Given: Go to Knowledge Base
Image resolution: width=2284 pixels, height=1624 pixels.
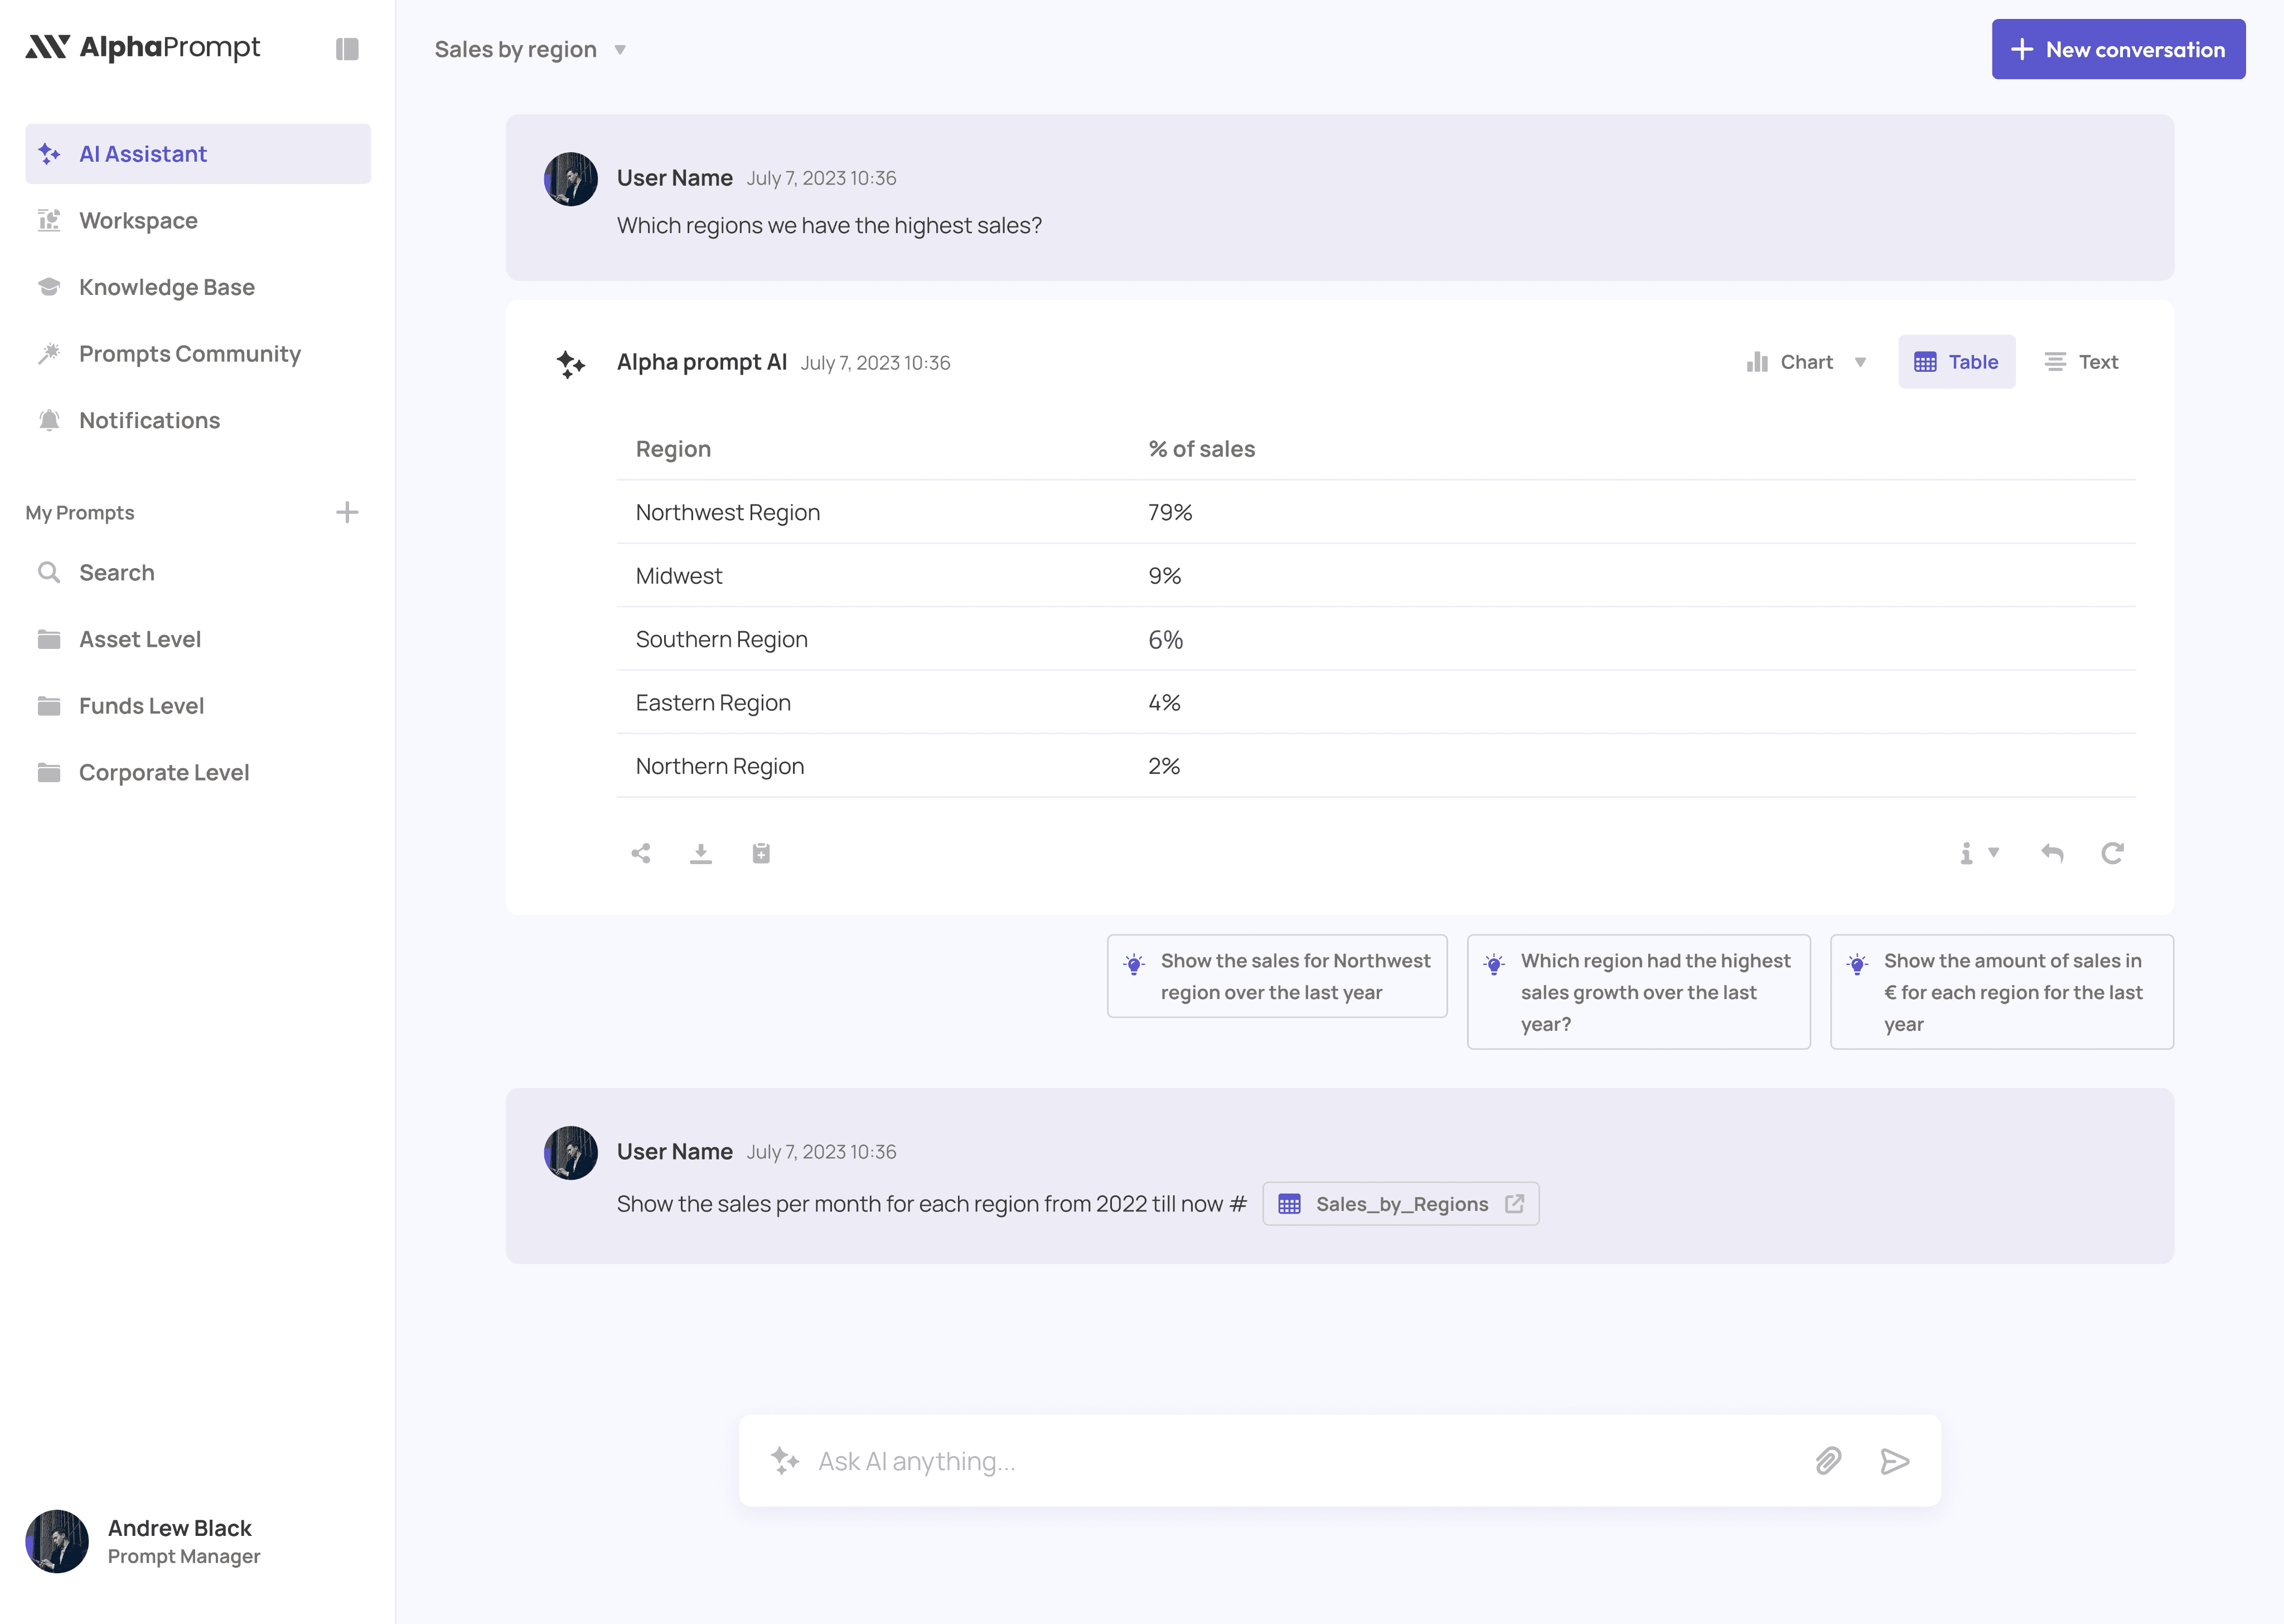Looking at the screenshot, I should [x=167, y=287].
